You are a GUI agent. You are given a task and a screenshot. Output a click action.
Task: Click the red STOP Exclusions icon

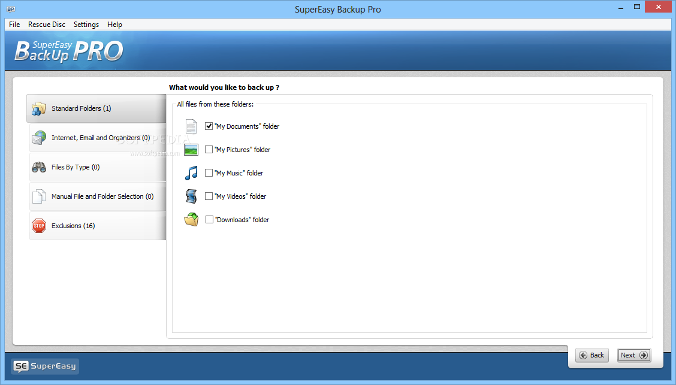coord(39,226)
